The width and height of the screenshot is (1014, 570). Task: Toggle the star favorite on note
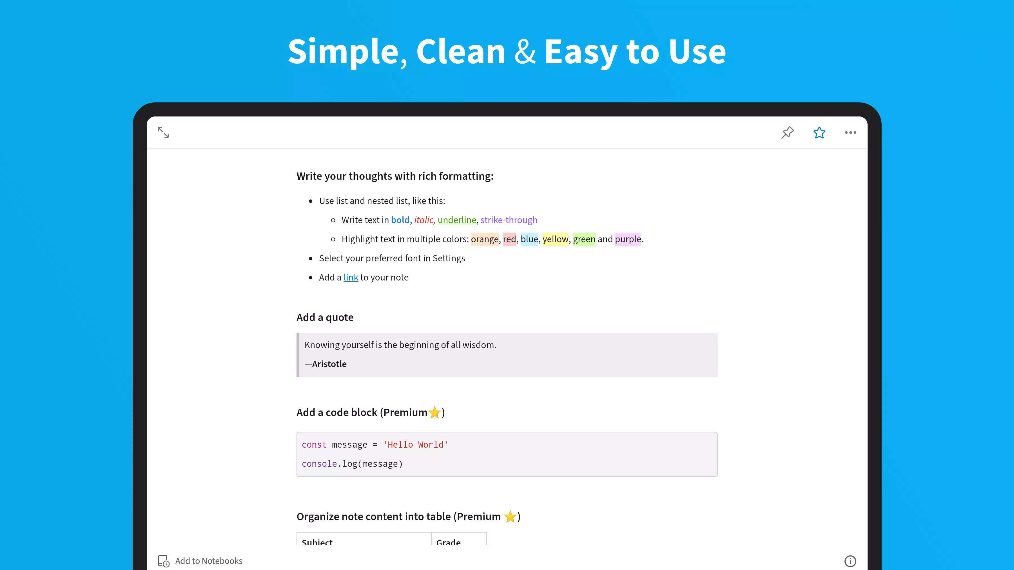pyautogui.click(x=819, y=132)
